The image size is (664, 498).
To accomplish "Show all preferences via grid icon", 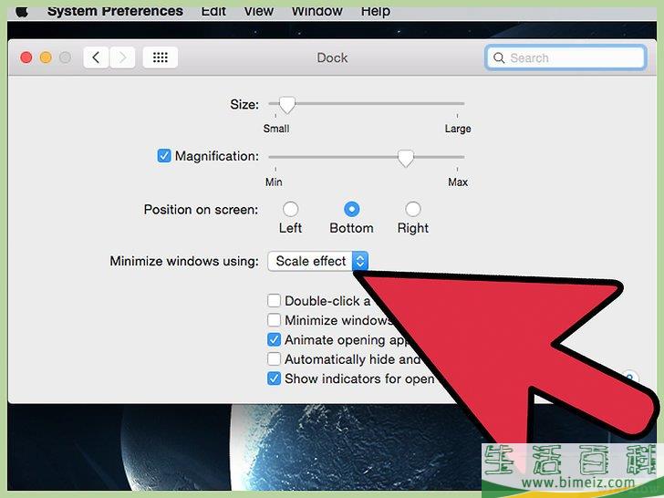I will click(x=161, y=57).
